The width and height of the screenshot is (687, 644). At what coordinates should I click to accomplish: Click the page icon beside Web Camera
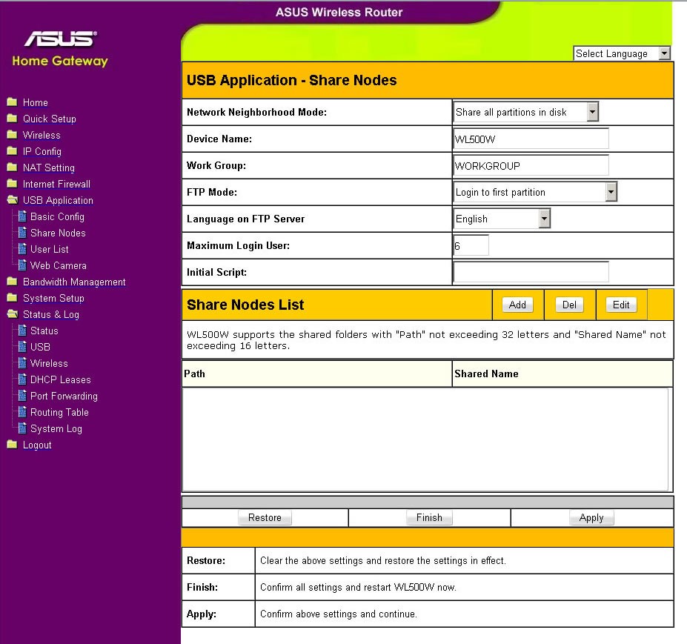22,265
